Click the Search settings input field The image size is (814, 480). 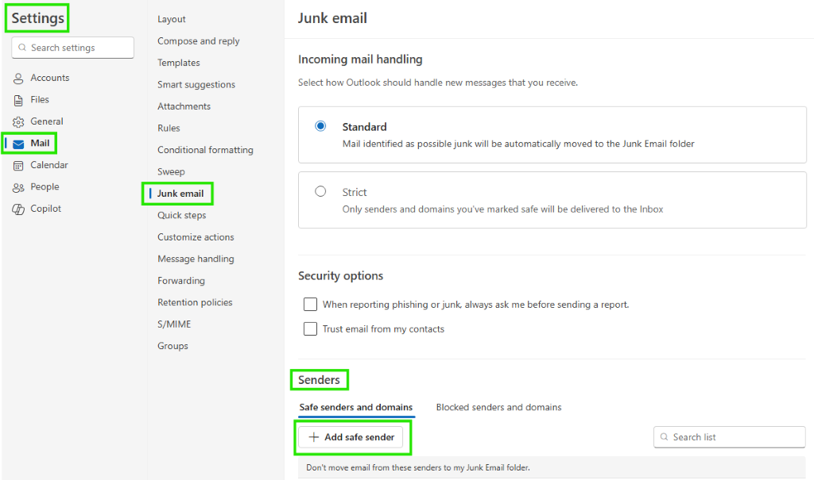point(72,48)
